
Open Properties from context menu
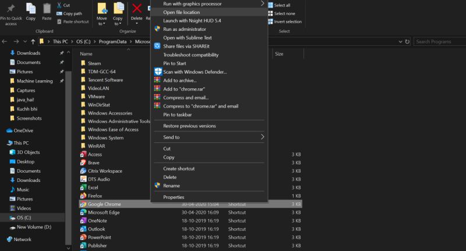coord(209,197)
